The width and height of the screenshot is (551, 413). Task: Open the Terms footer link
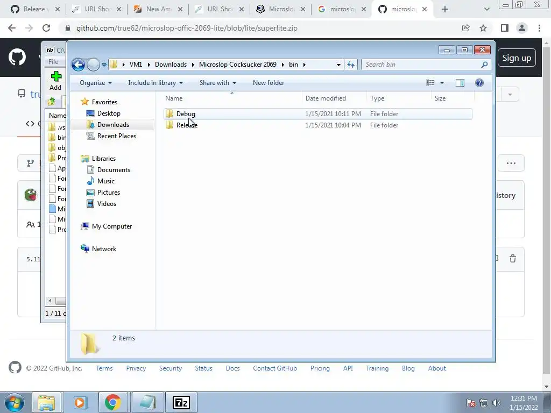click(104, 368)
